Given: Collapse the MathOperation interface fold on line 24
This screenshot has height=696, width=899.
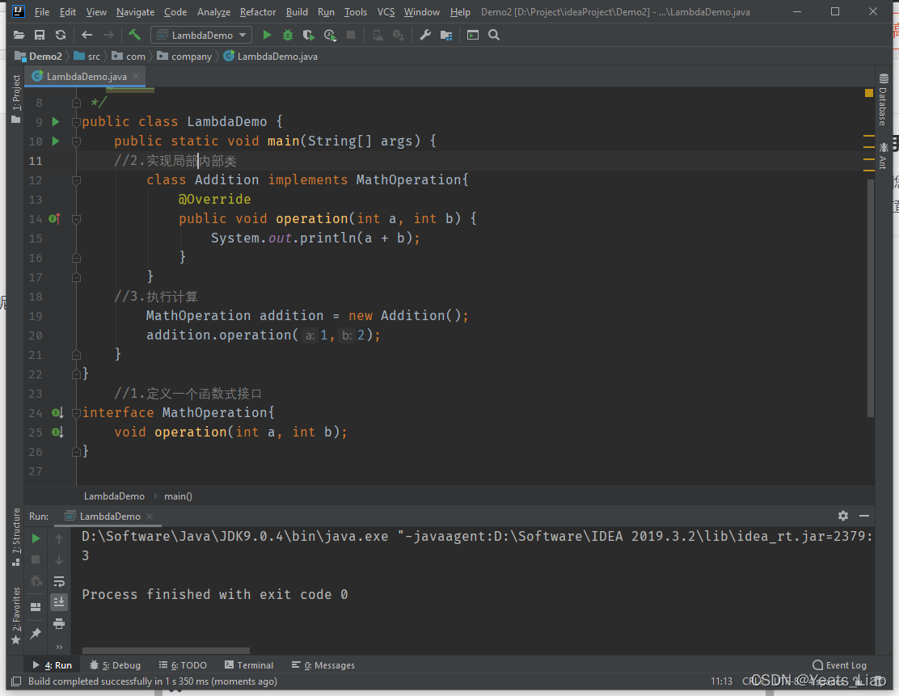Looking at the screenshot, I should [x=76, y=413].
